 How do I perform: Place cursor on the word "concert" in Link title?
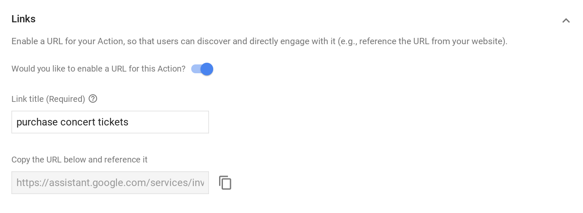[77, 122]
